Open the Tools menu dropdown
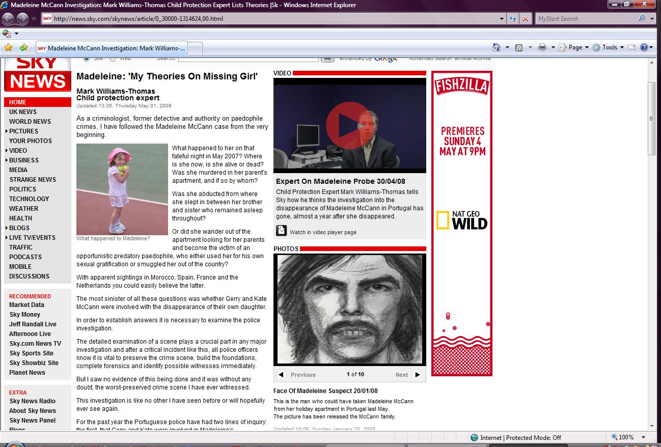The height and width of the screenshot is (447, 661). pyautogui.click(x=609, y=47)
